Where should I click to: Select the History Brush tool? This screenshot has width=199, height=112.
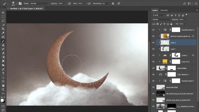tap(3, 49)
